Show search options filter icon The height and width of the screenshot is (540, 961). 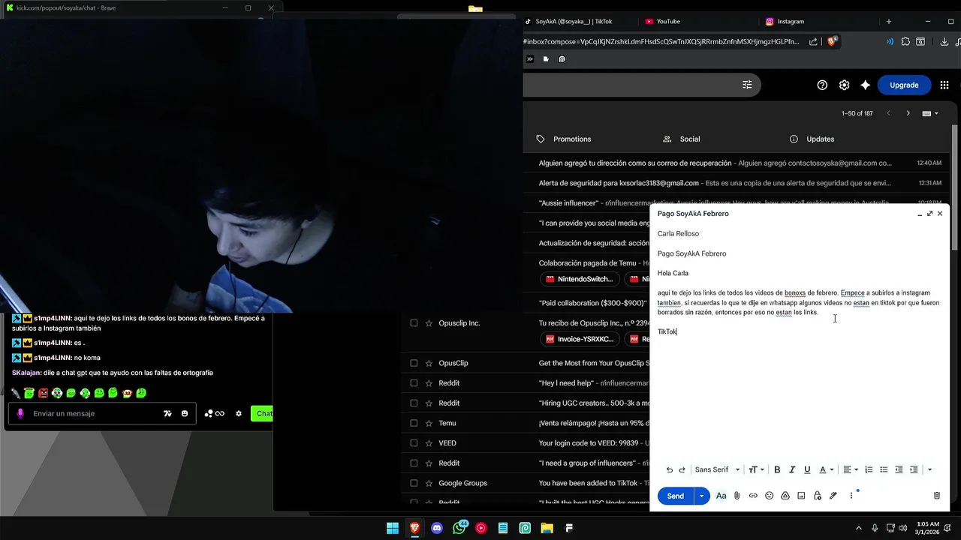(747, 85)
